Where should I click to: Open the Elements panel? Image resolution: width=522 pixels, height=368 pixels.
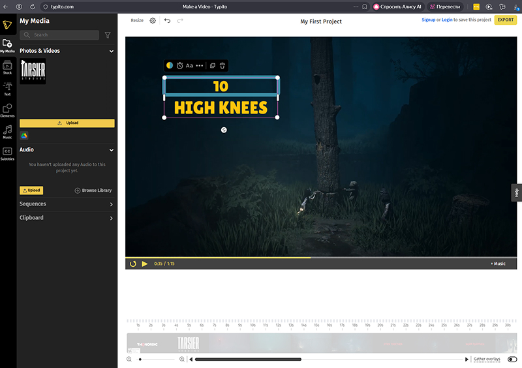tap(7, 110)
